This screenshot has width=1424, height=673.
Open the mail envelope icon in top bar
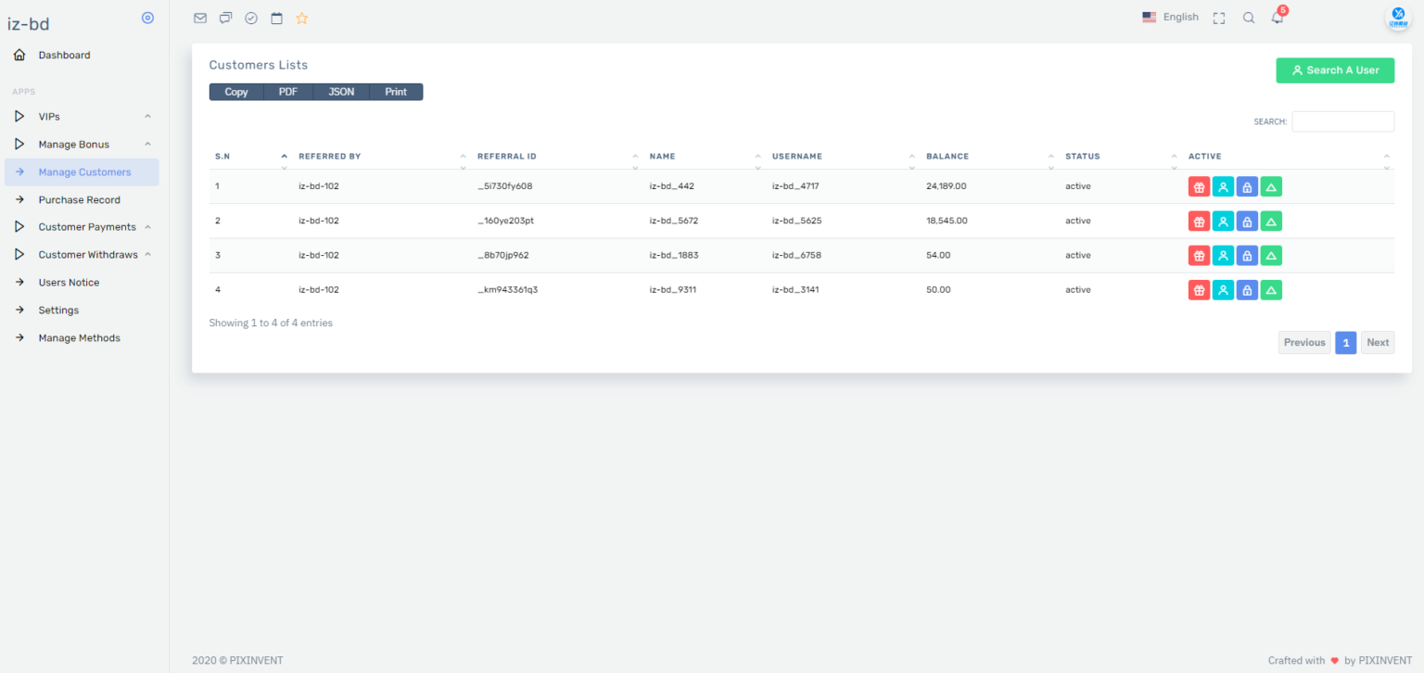pyautogui.click(x=200, y=18)
